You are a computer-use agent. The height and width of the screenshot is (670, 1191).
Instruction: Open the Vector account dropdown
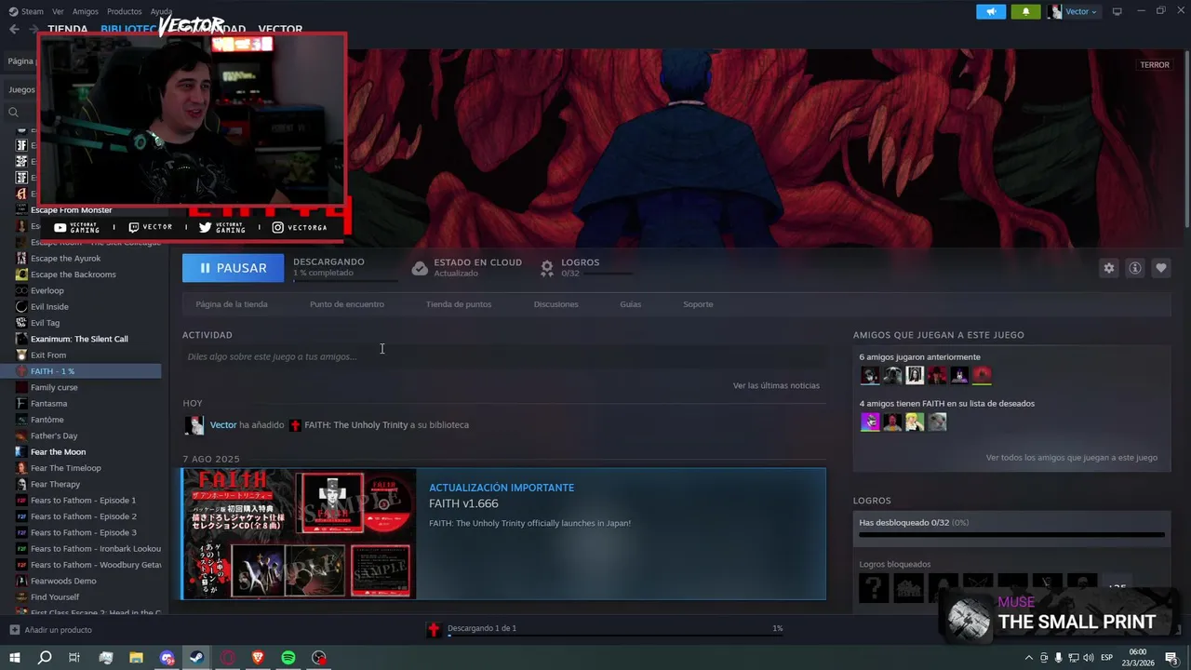tap(1073, 11)
